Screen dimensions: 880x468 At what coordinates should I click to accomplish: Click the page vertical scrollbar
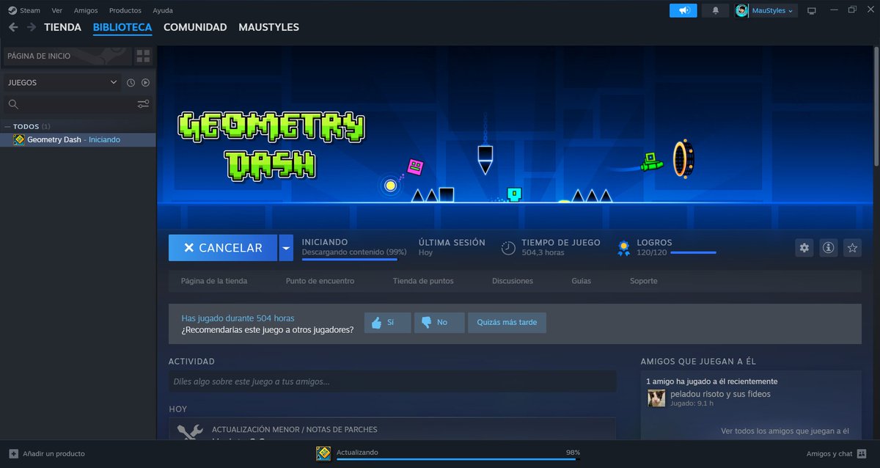pos(876,107)
